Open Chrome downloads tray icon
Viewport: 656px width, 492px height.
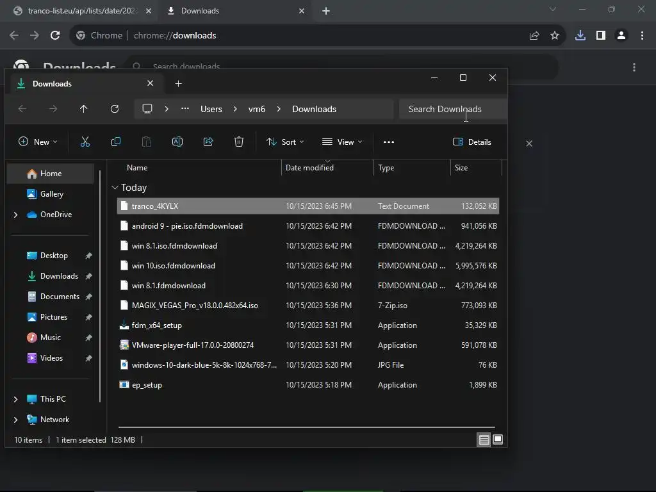pyautogui.click(x=580, y=36)
